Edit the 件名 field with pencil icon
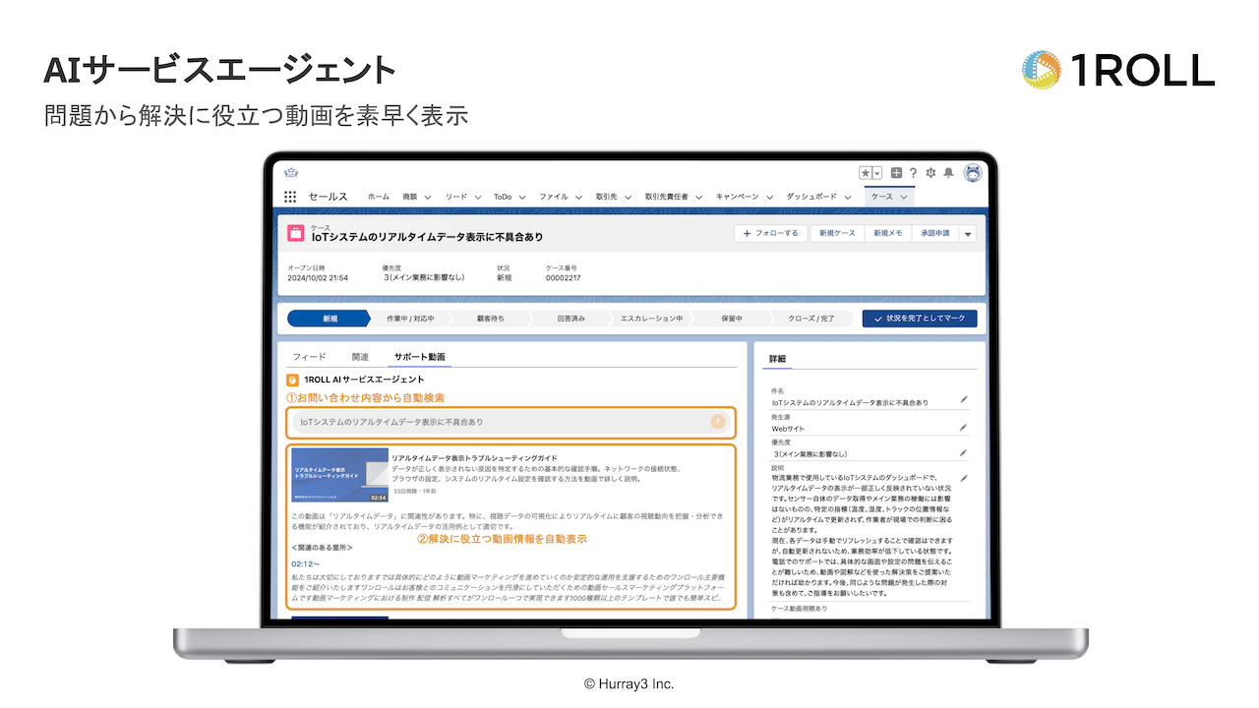 [x=963, y=400]
